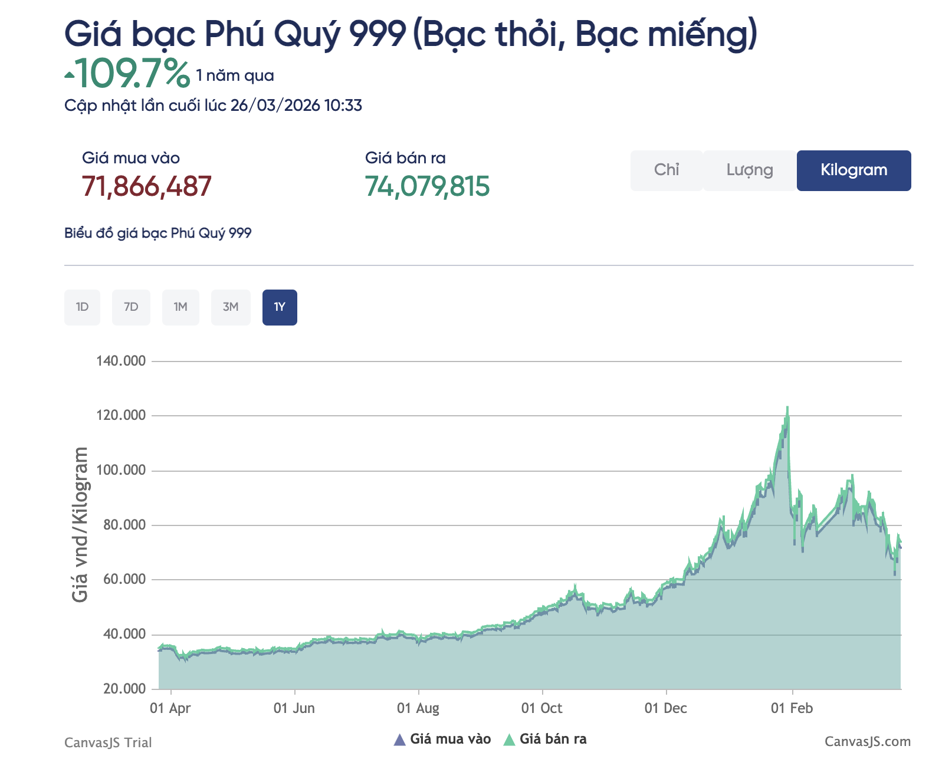Open the CanvasJS Trial link

click(109, 742)
